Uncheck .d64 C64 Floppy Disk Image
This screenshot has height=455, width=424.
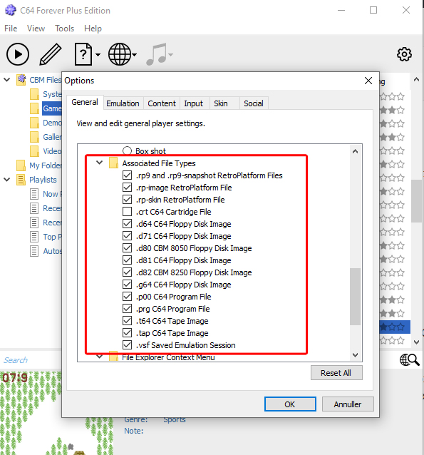(x=127, y=224)
